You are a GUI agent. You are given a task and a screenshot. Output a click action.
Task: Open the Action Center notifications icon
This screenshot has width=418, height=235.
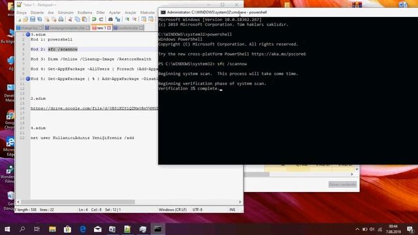coord(410,229)
